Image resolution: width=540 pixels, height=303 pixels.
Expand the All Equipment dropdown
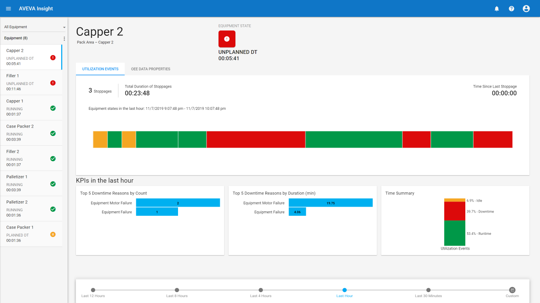coord(35,27)
